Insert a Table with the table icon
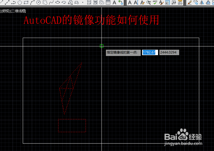Image resolution: width=214 pixels, height=151 pixels. 108,2
